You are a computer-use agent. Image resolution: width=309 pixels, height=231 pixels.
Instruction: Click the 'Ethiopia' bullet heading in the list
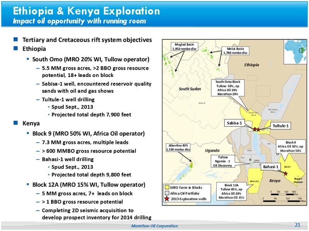[34, 49]
